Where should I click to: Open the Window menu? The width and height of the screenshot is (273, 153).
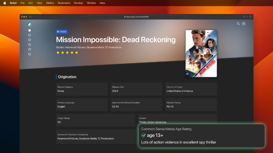[91, 3]
